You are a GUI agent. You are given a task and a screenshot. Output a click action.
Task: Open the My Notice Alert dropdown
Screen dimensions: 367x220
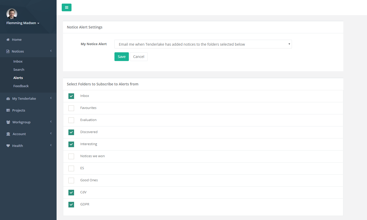tap(203, 44)
